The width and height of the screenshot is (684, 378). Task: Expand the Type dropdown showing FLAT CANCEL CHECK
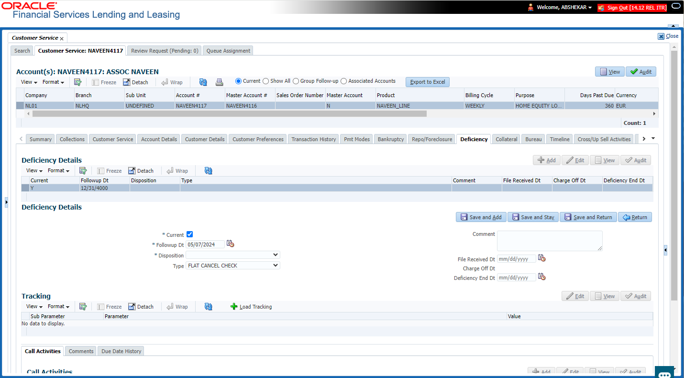tap(233, 266)
